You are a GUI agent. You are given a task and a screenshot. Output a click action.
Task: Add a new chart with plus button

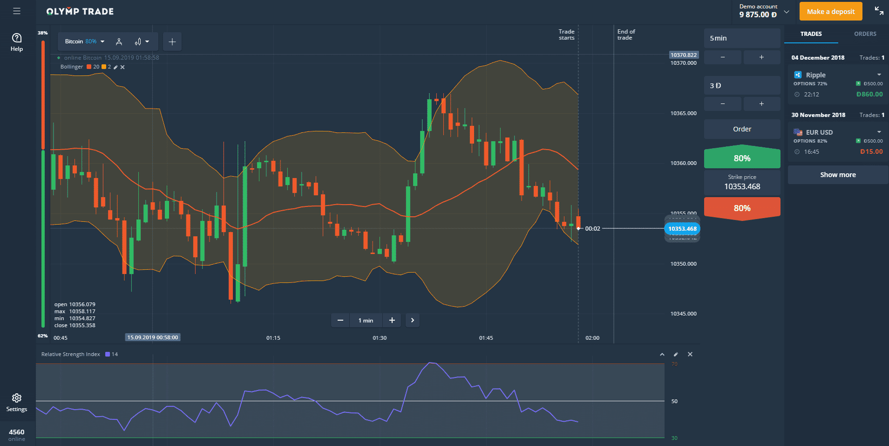pos(172,41)
